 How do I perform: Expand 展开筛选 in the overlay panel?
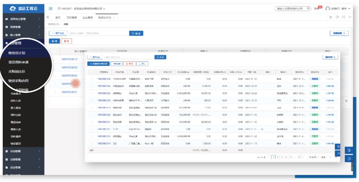pos(95,57)
